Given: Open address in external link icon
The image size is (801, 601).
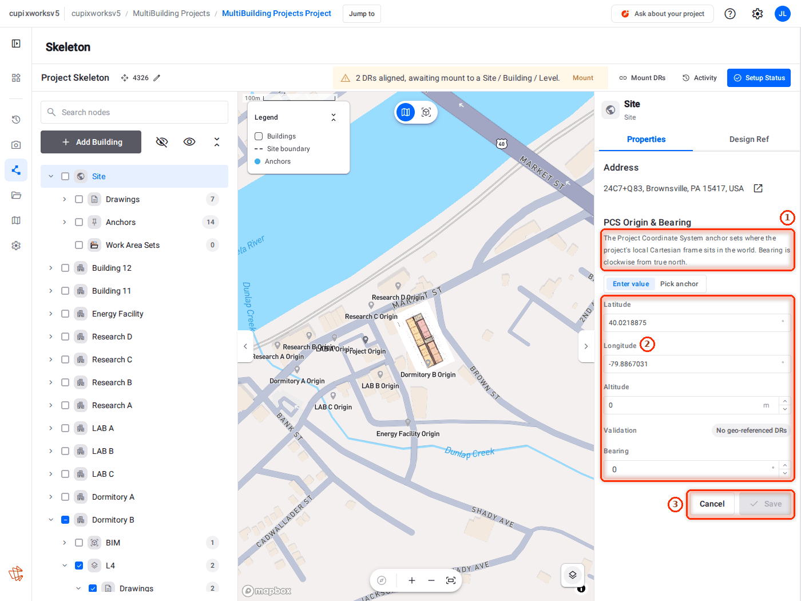Looking at the screenshot, I should pos(758,188).
